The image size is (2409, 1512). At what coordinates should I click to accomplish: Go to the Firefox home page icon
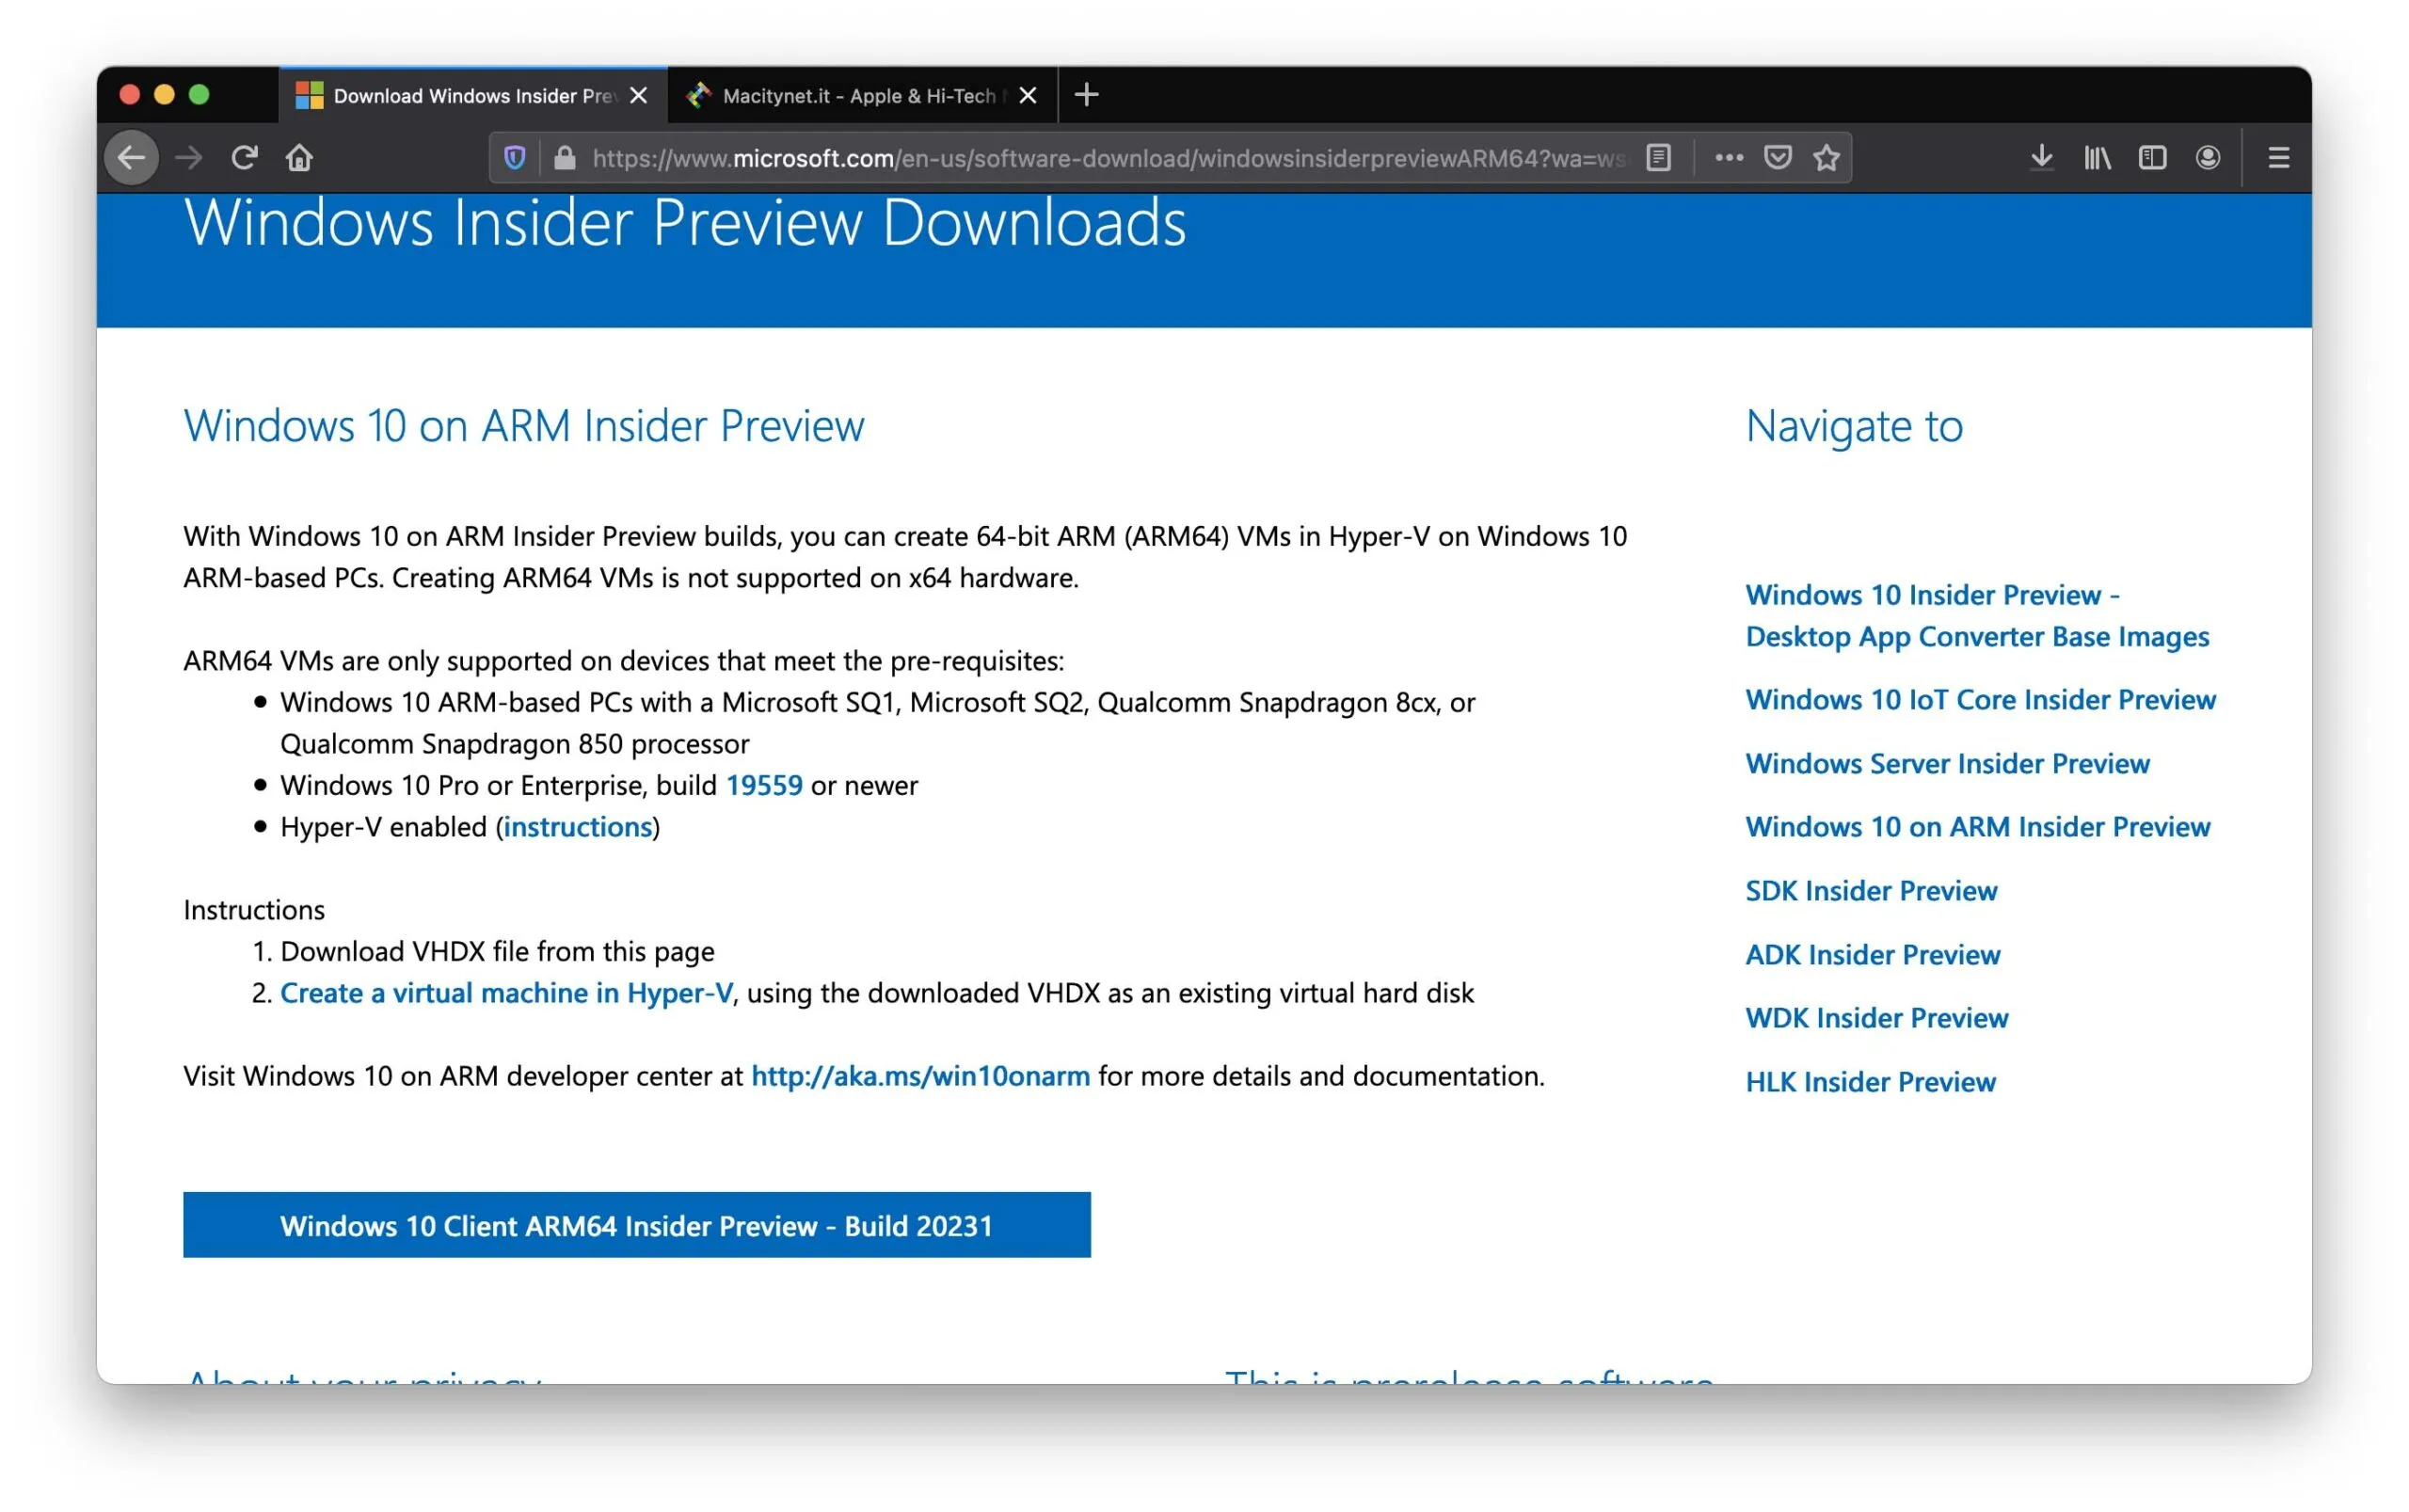pyautogui.click(x=299, y=157)
